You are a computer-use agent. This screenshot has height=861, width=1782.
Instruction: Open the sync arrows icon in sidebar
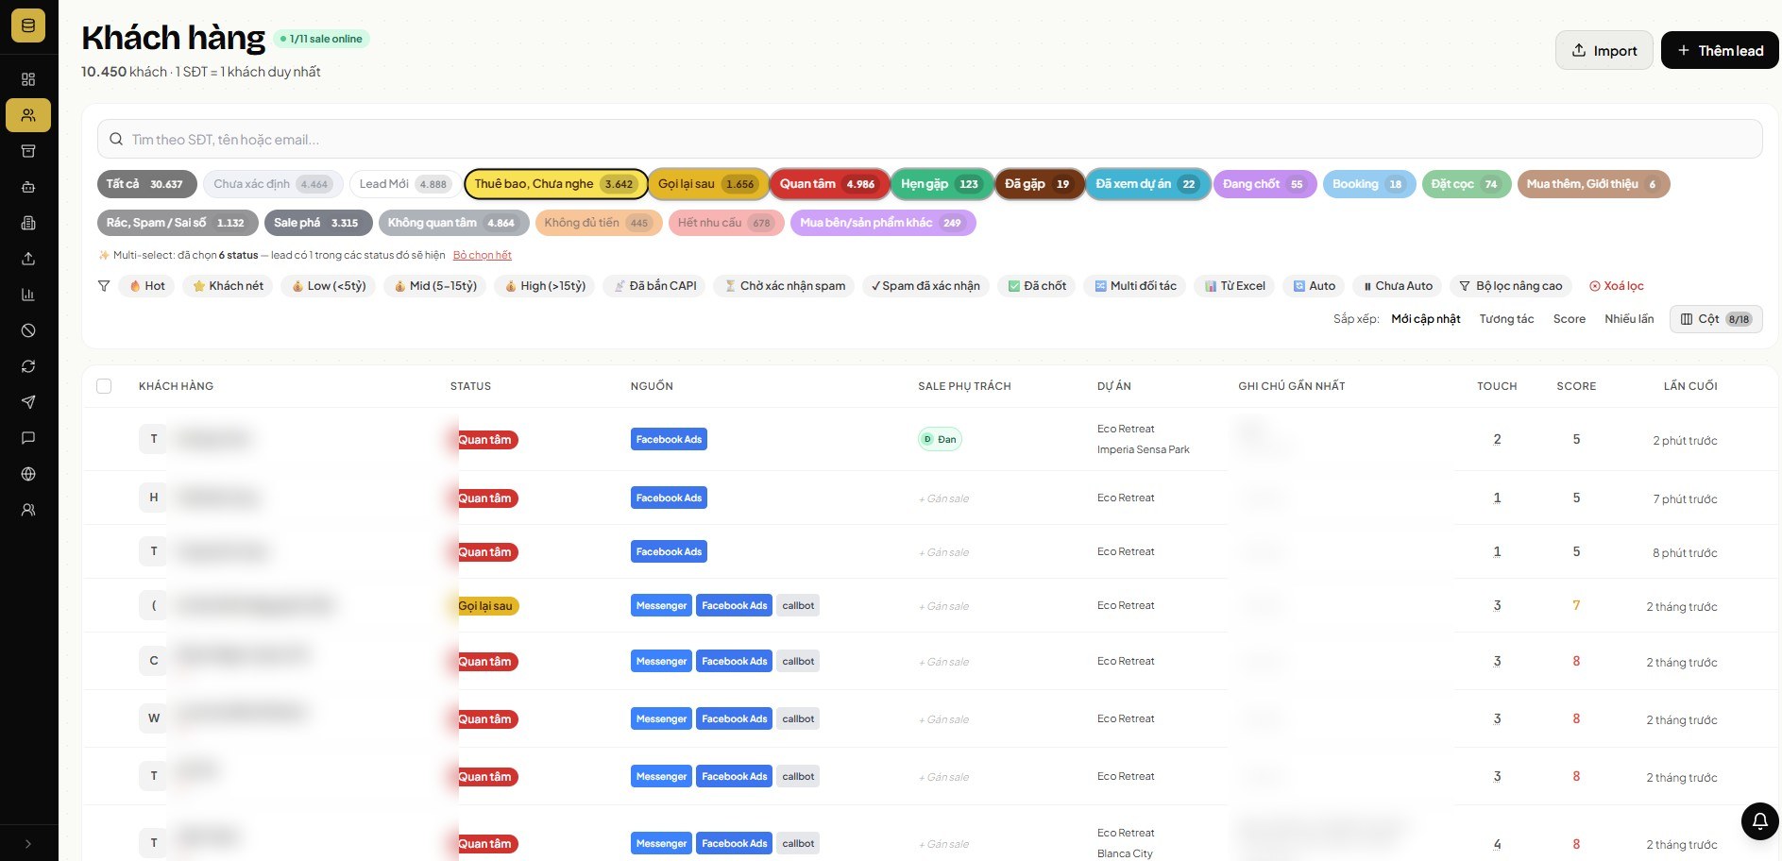point(28,366)
